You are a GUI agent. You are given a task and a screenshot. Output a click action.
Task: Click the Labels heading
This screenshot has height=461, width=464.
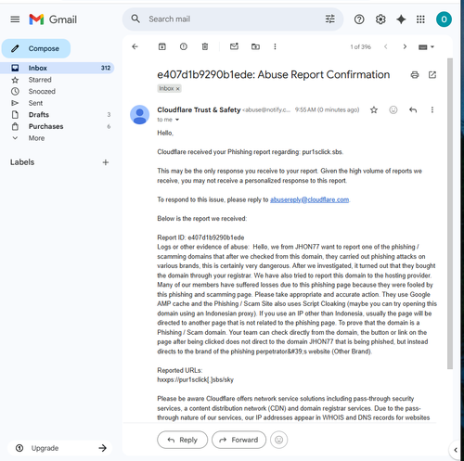[22, 162]
